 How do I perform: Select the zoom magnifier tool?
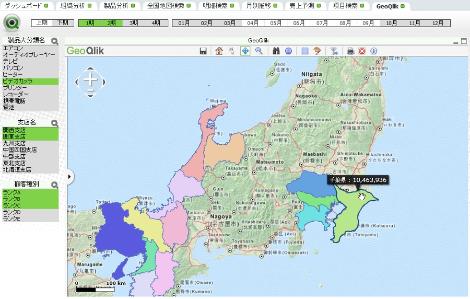coord(258,51)
